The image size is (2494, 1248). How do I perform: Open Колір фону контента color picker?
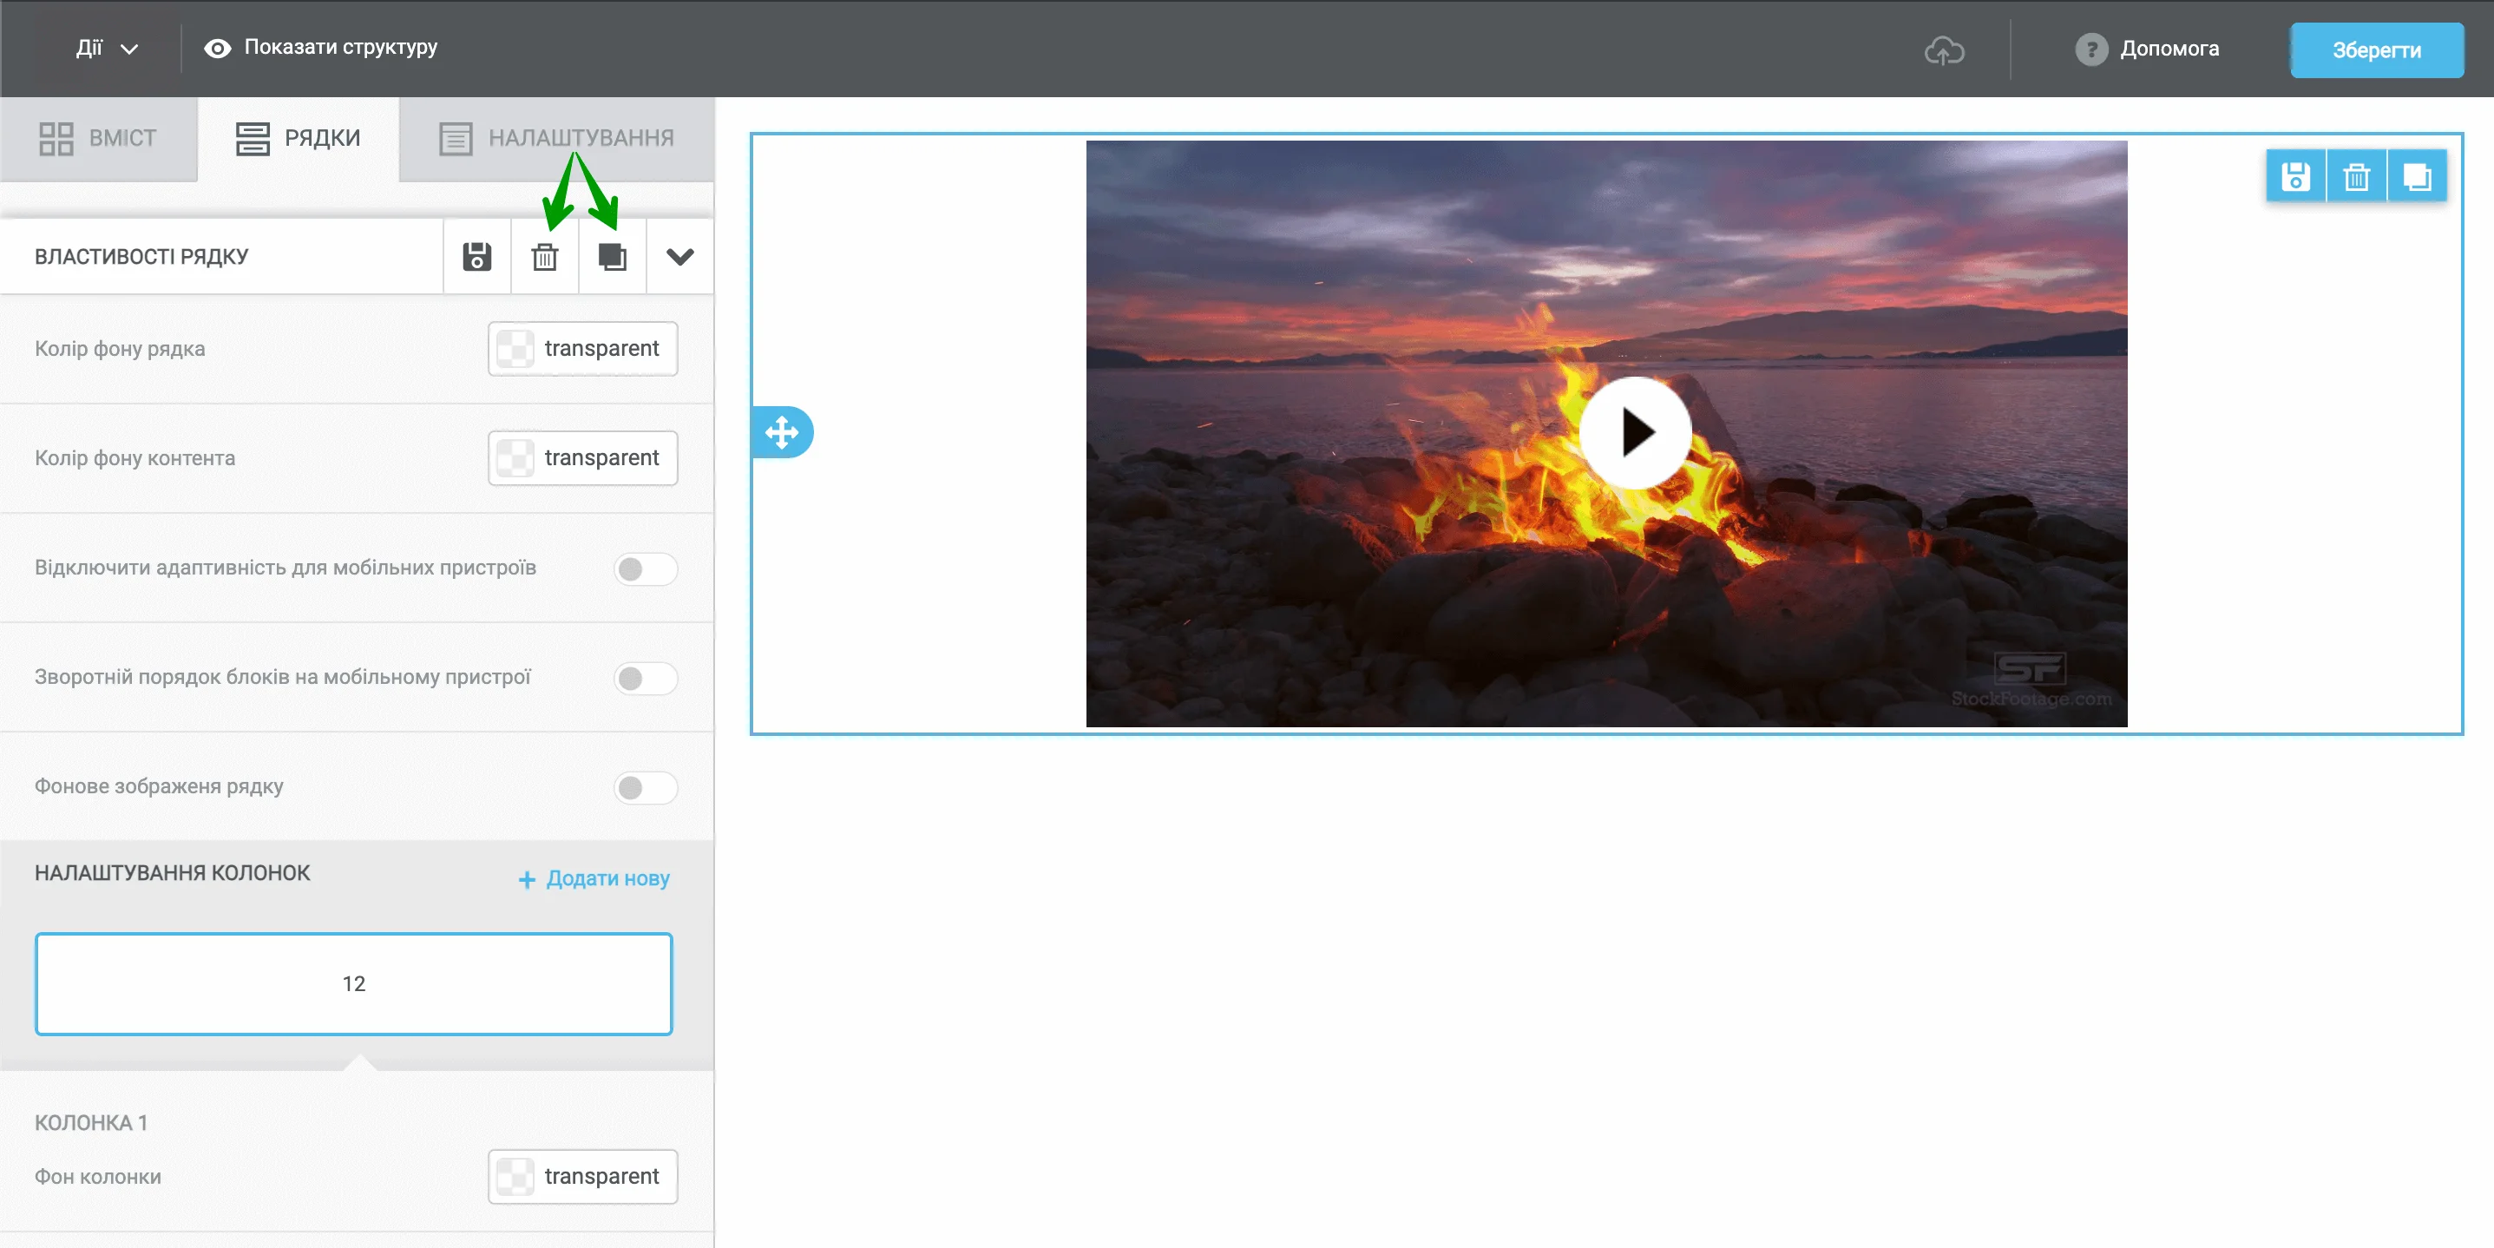coord(583,458)
